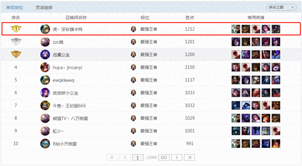Open avatar of 皮皮娇小公主
Viewport: 302px width, 166px height.
coord(45,92)
